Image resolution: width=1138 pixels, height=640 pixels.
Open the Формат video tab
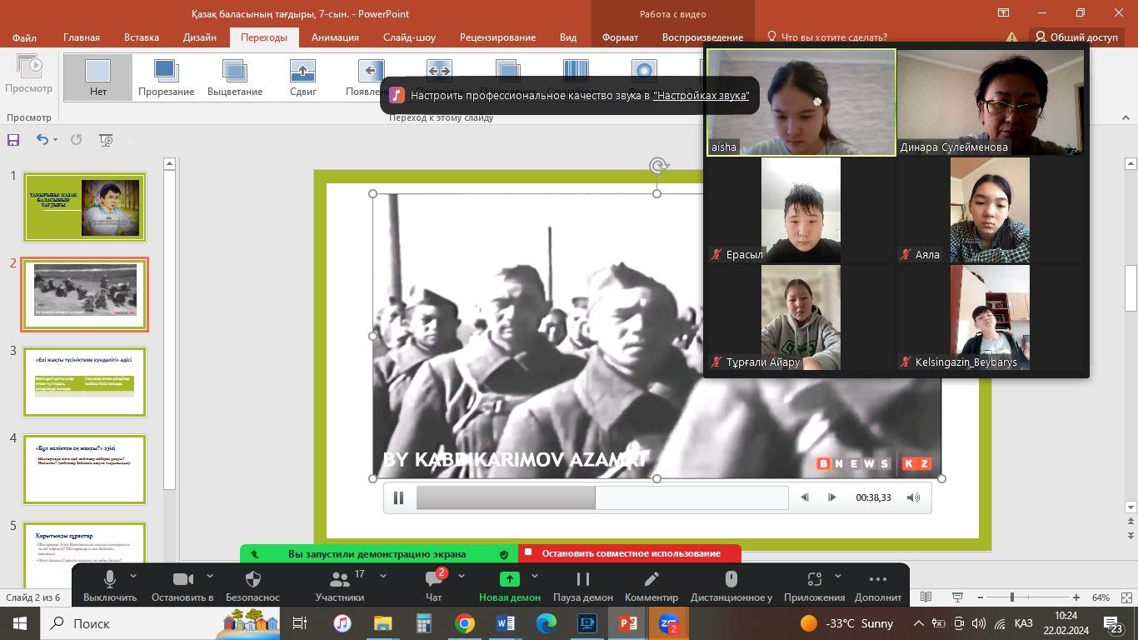click(x=620, y=37)
